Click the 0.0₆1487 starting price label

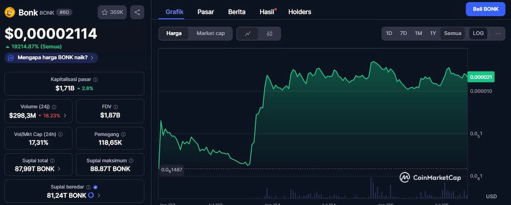click(x=171, y=170)
